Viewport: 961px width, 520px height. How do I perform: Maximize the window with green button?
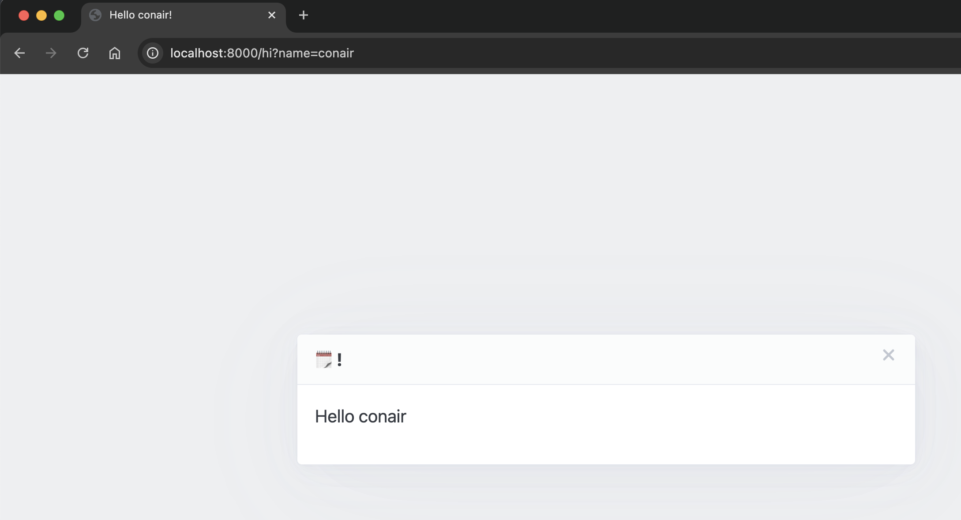click(59, 15)
